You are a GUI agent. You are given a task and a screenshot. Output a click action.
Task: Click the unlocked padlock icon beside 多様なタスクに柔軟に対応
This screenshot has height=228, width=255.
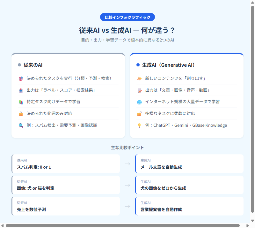pyautogui.click(x=139, y=113)
